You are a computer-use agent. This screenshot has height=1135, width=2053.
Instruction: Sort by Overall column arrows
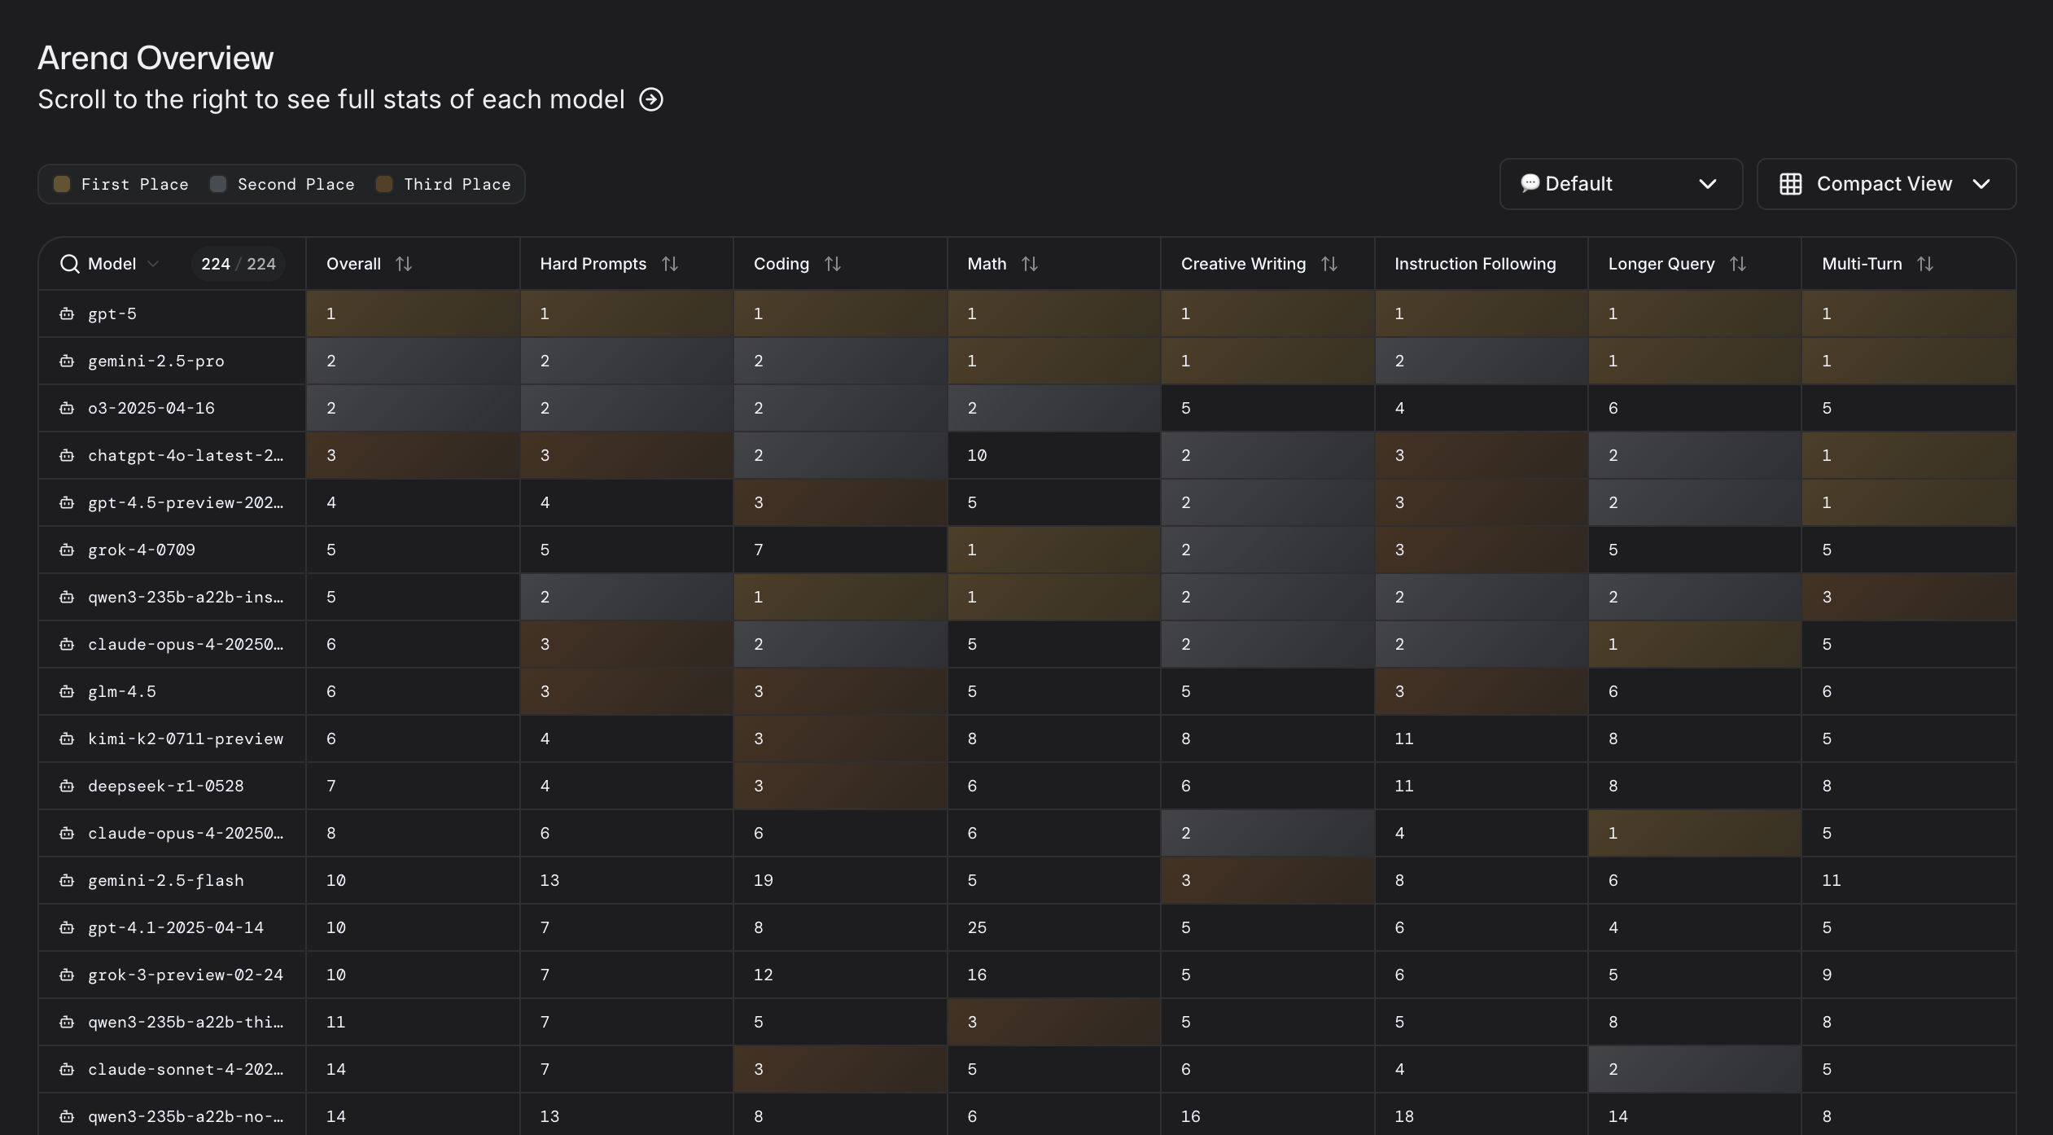point(404,264)
